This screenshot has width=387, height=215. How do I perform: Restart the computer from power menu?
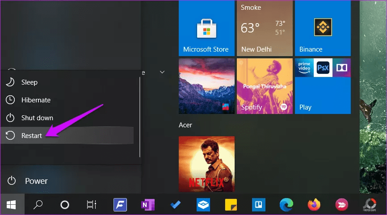(67, 135)
